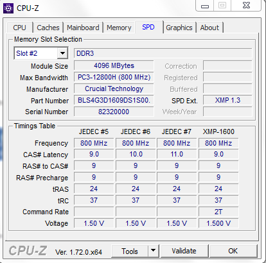Click the CAS# Latency 10.0 value

coord(136,155)
